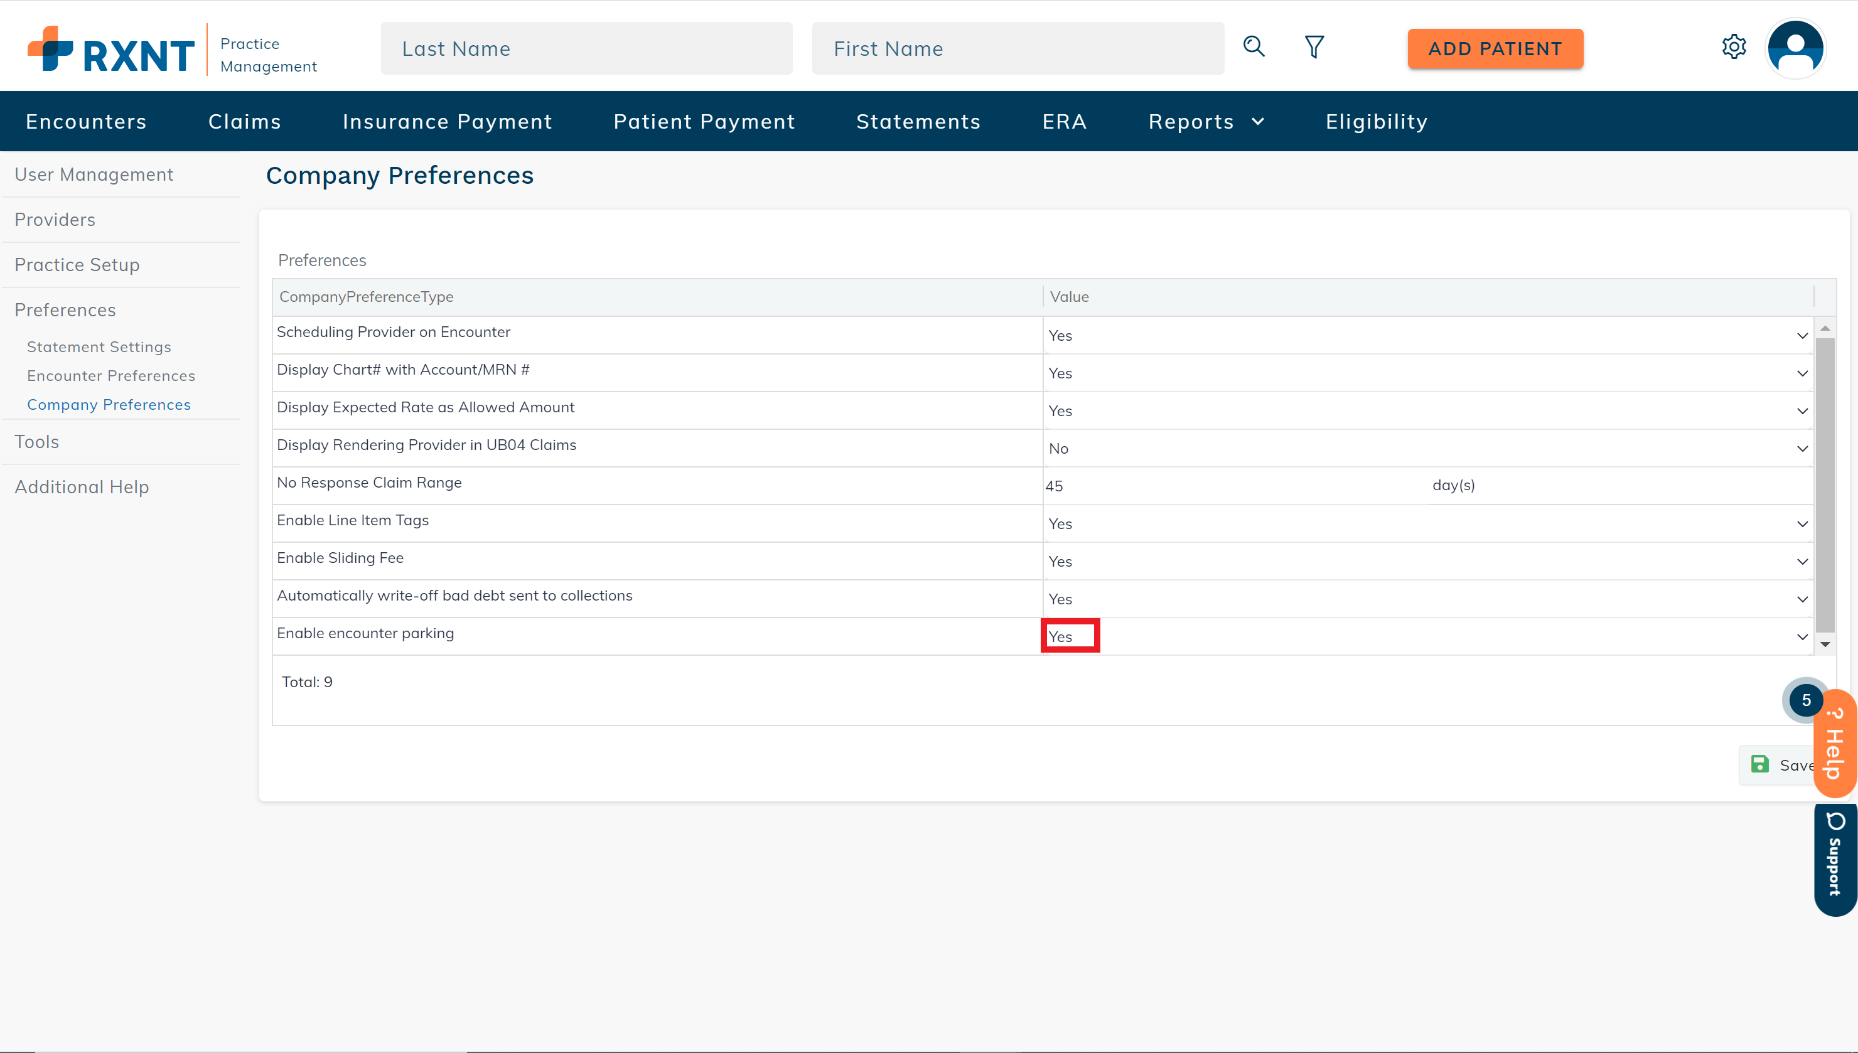Open the filter funnel icon
The width and height of the screenshot is (1858, 1053).
click(x=1314, y=47)
